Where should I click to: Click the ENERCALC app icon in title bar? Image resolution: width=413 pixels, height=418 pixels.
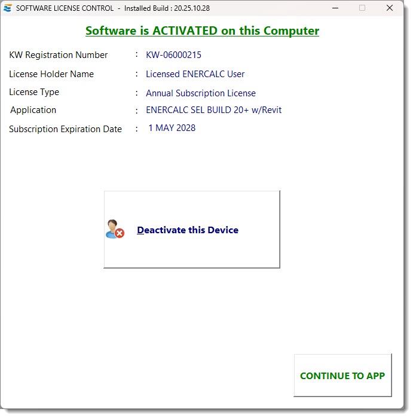coord(7,8)
